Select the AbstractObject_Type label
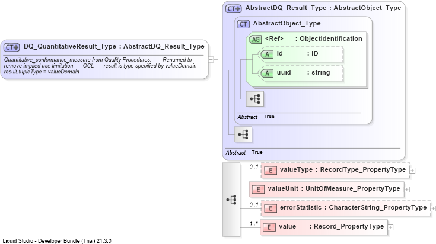Viewport: 436px width, 244px height. [x=287, y=23]
